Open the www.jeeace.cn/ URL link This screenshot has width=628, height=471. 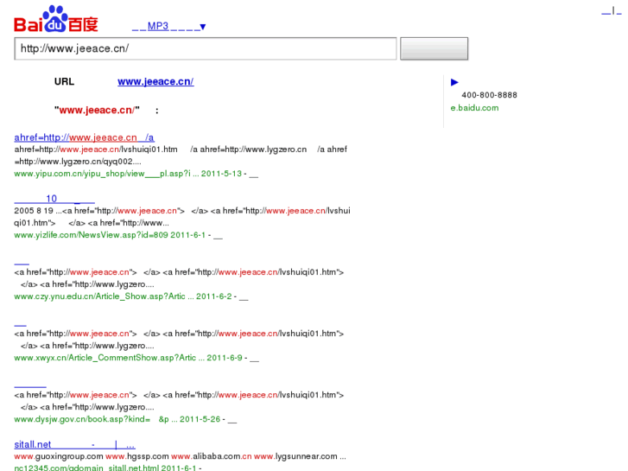[x=155, y=81]
